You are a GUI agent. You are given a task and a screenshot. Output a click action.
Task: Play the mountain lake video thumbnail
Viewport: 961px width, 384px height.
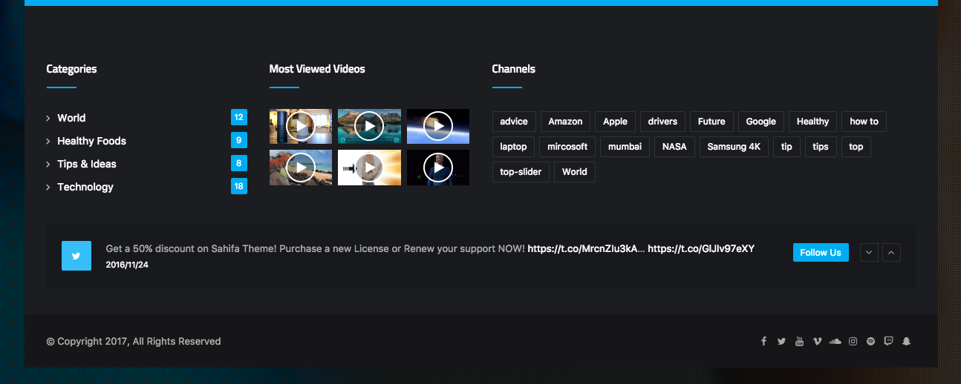tap(369, 126)
